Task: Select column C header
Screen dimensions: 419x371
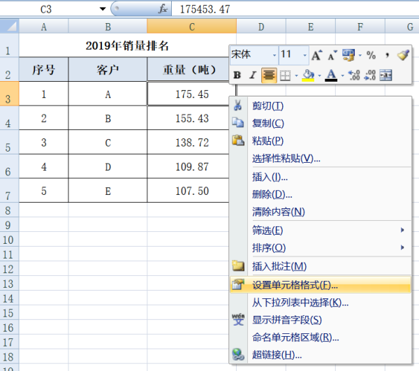Action: pyautogui.click(x=191, y=27)
